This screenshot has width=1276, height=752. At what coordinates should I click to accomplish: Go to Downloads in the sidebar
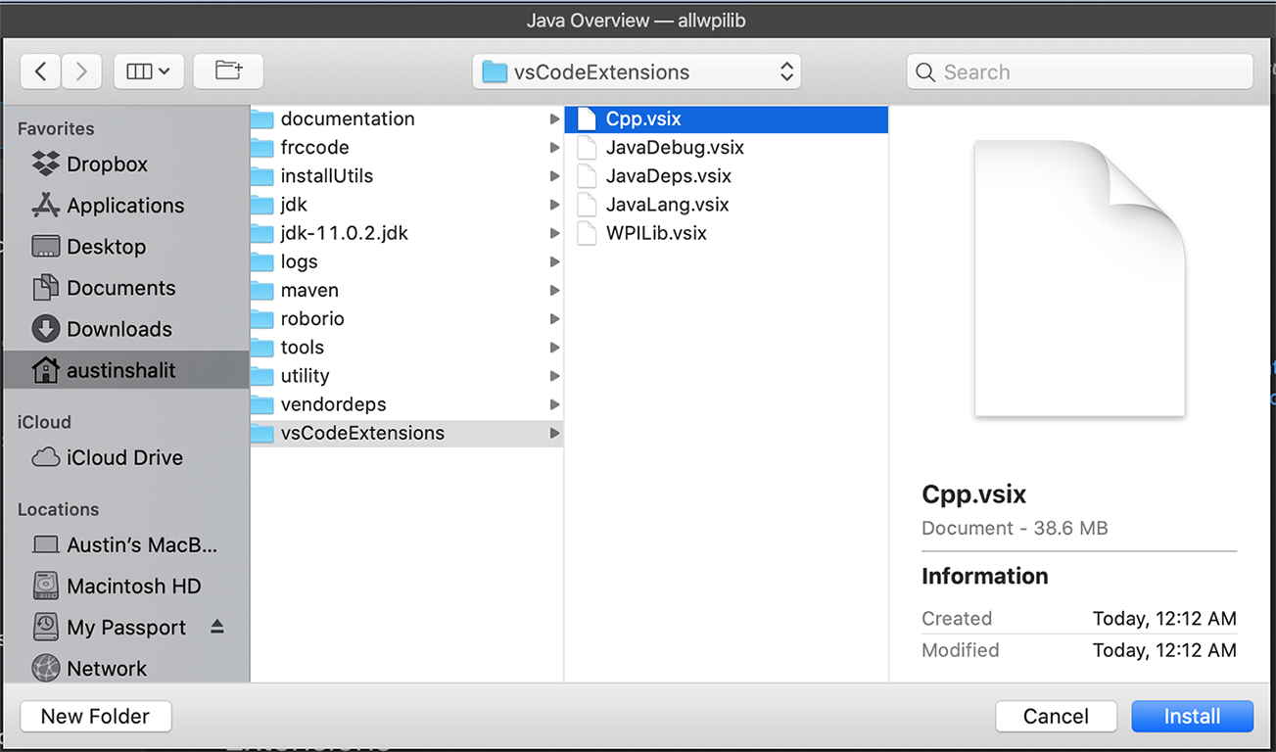118,329
